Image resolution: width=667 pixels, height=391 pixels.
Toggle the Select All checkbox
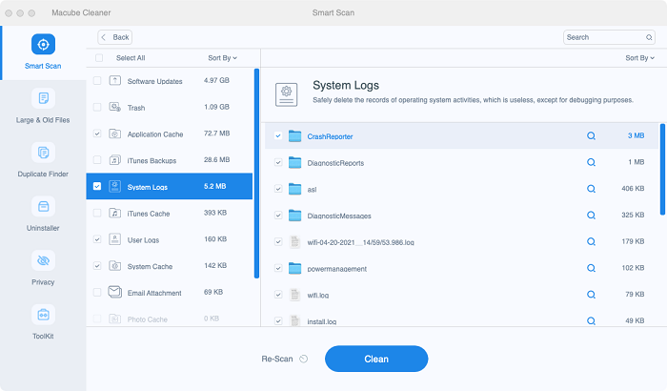click(99, 58)
